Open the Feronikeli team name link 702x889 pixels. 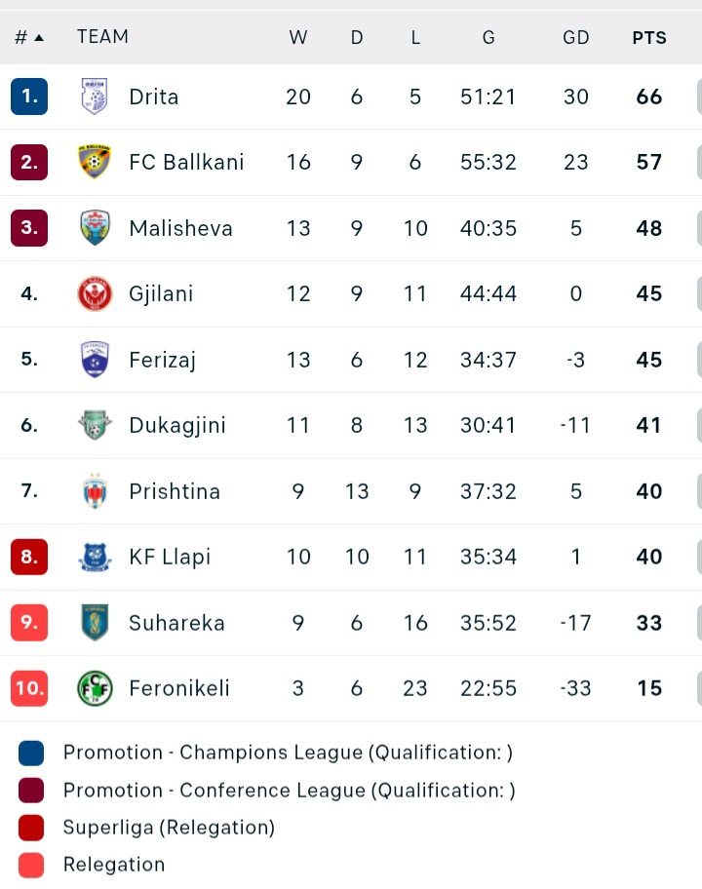(179, 688)
